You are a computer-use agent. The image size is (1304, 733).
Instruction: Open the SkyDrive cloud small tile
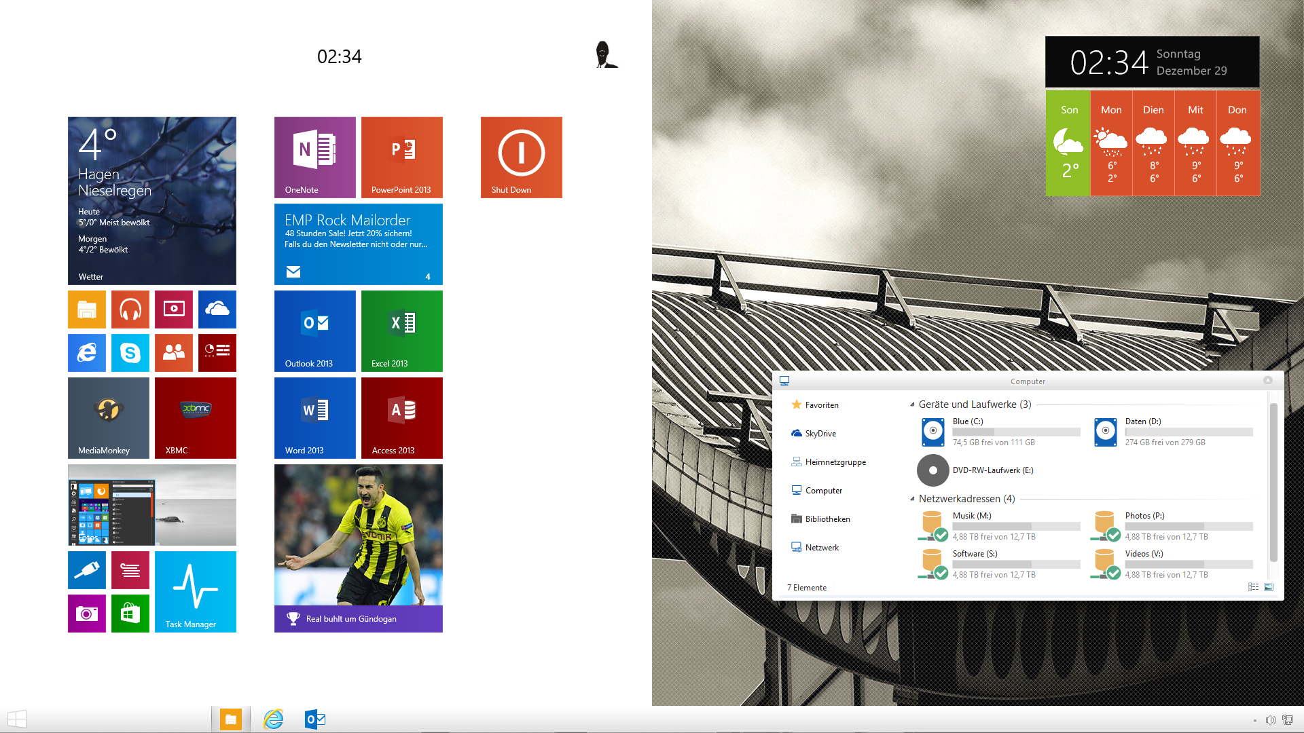pos(217,309)
